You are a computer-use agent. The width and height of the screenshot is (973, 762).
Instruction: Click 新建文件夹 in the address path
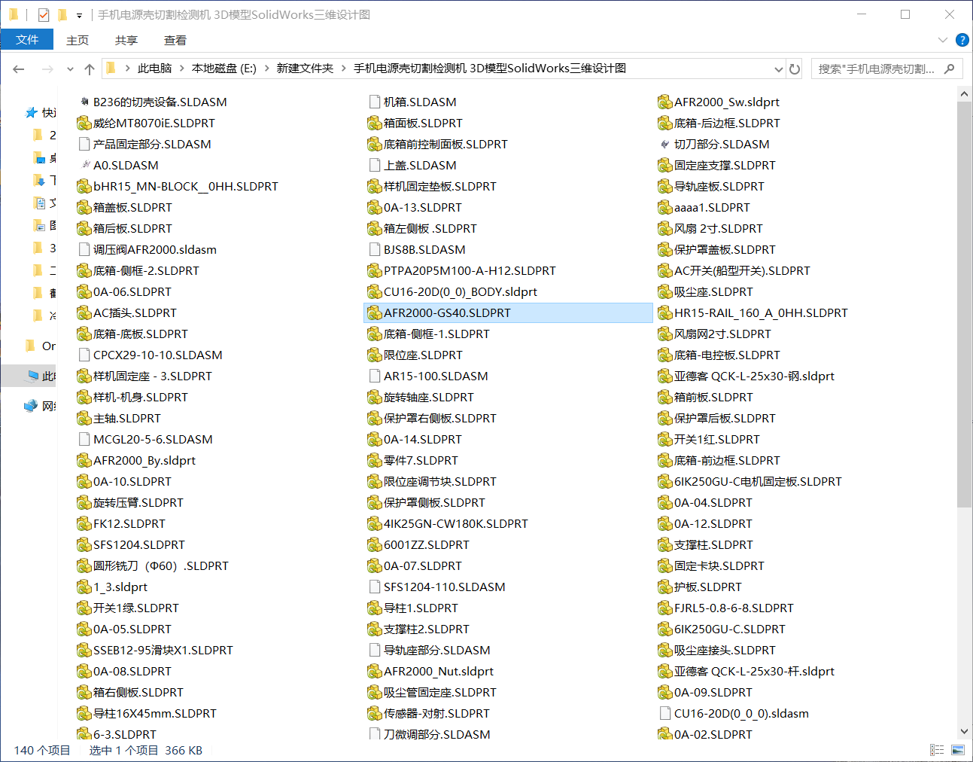(x=305, y=69)
